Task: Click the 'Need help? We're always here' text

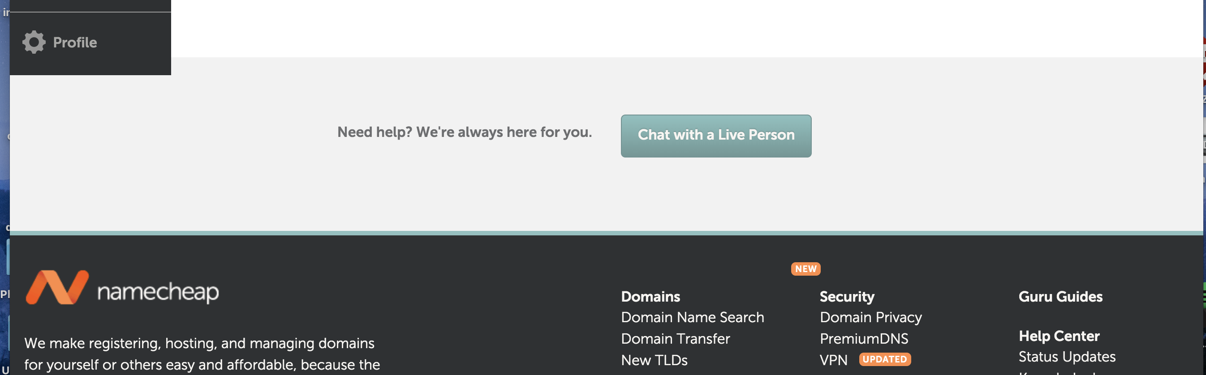Action: 465,132
